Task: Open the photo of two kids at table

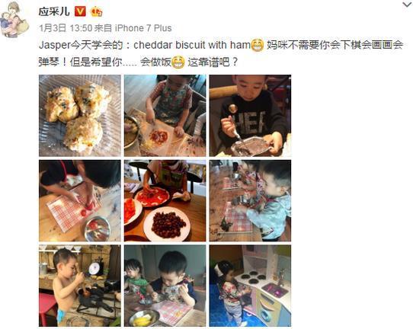Action: point(165,286)
